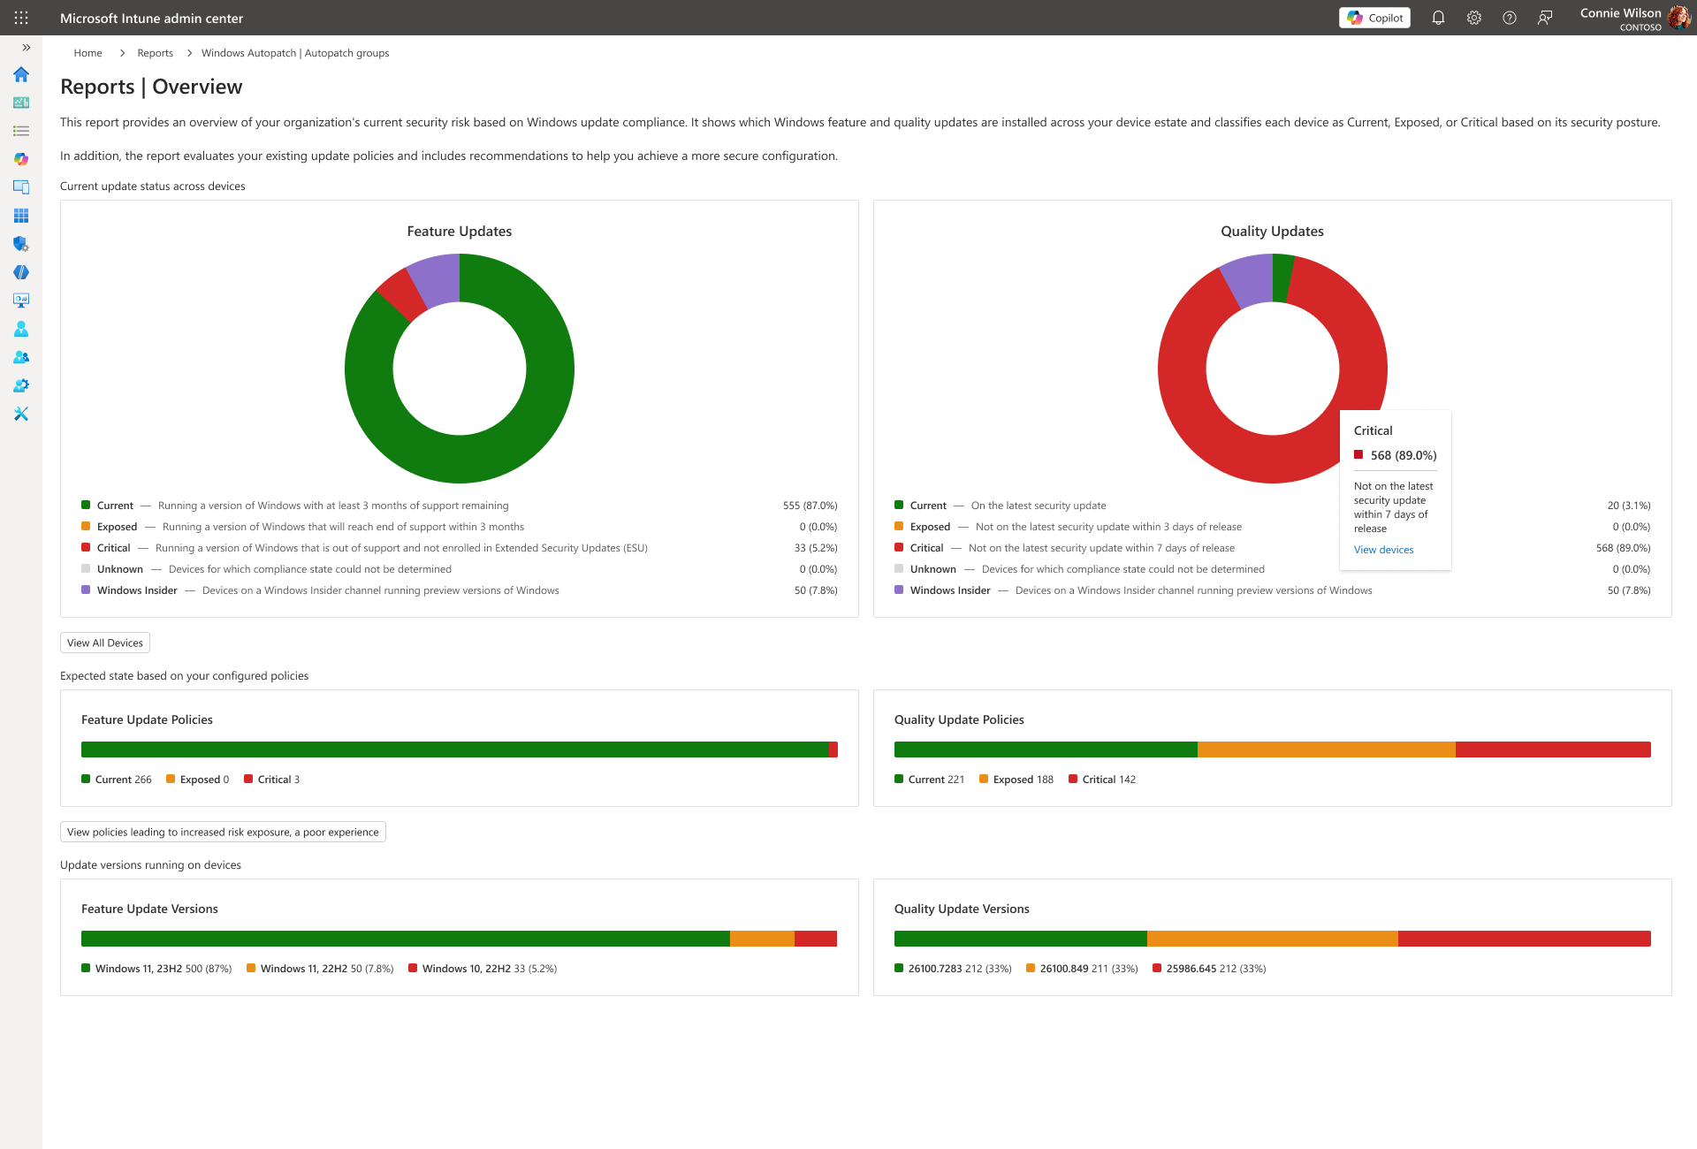
Task: Open Endpoint security shield icon
Action: click(x=21, y=244)
